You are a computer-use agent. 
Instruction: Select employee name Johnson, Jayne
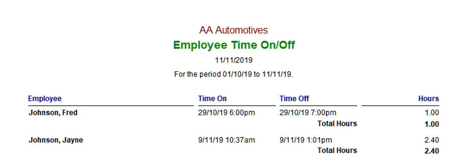coord(56,140)
